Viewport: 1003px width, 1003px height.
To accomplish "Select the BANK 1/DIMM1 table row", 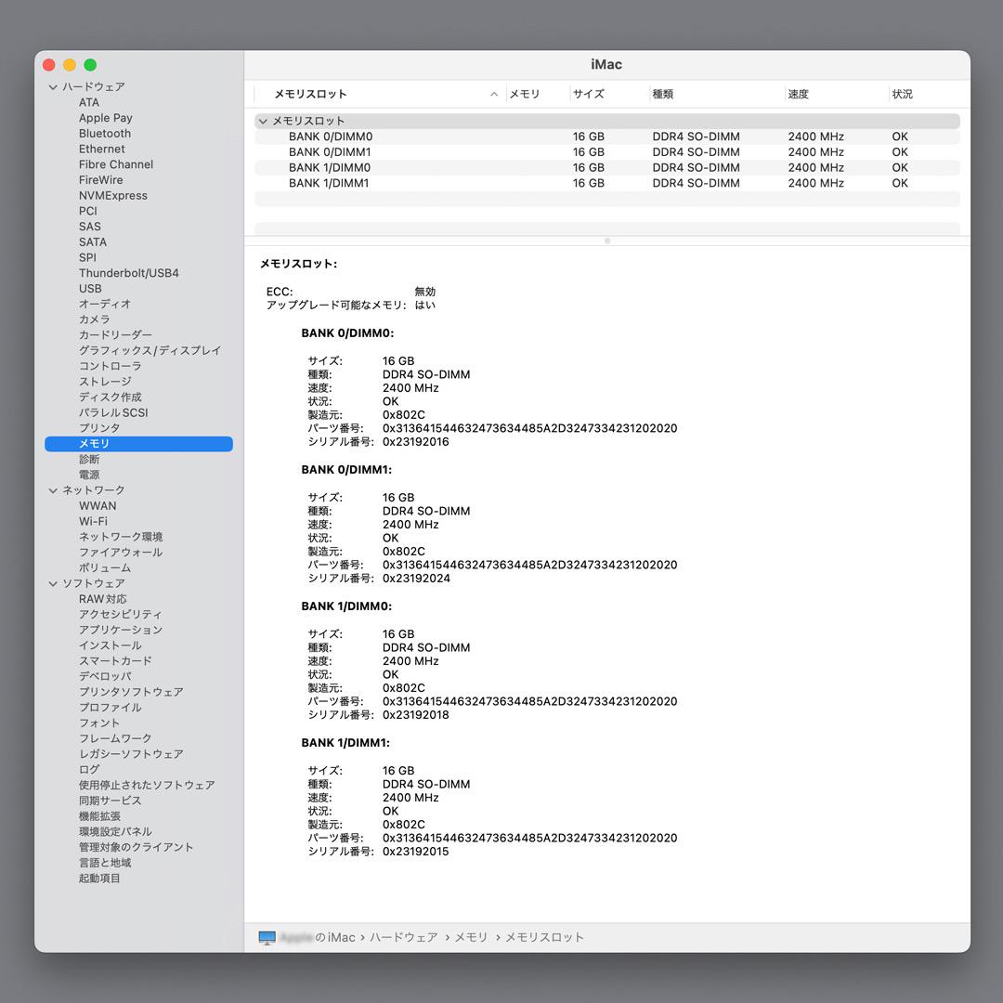I will (x=607, y=183).
